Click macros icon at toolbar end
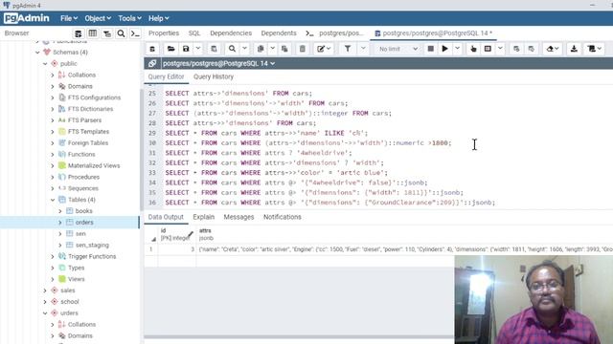613x344 pixels. coord(594,49)
